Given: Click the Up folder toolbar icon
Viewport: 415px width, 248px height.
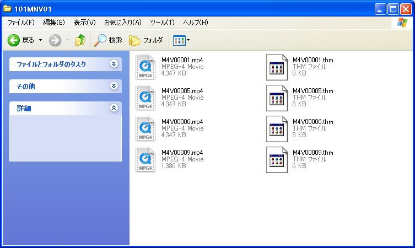Looking at the screenshot, I should coord(80,40).
